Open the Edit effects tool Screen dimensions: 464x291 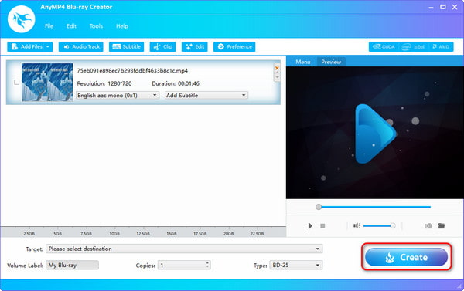point(195,46)
